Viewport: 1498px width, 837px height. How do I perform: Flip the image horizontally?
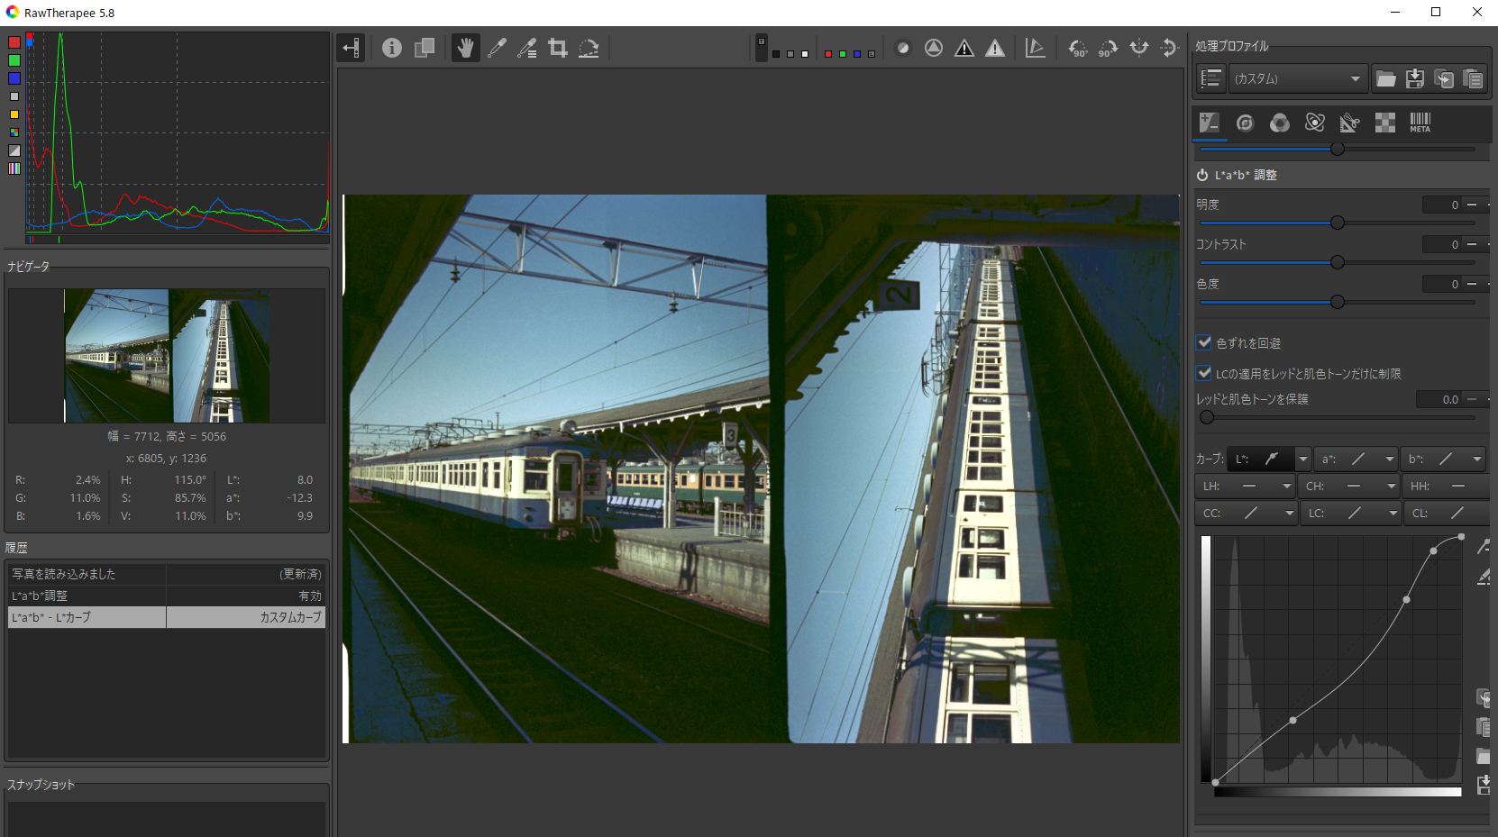point(1139,48)
